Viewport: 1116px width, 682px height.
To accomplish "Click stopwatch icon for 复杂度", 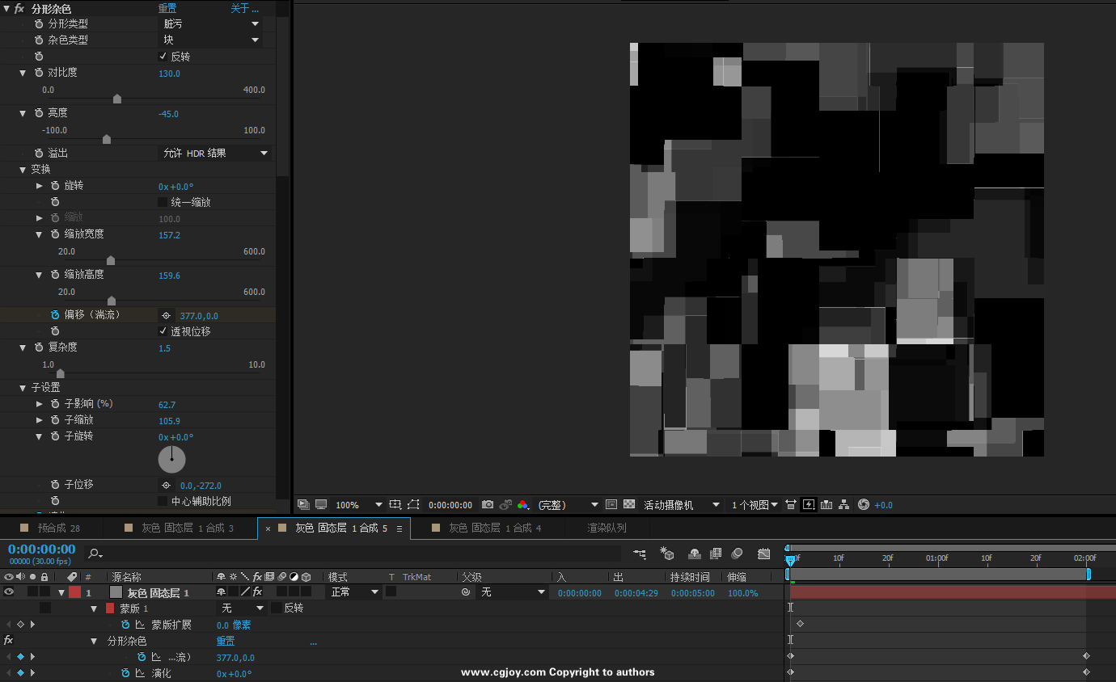I will pyautogui.click(x=39, y=347).
